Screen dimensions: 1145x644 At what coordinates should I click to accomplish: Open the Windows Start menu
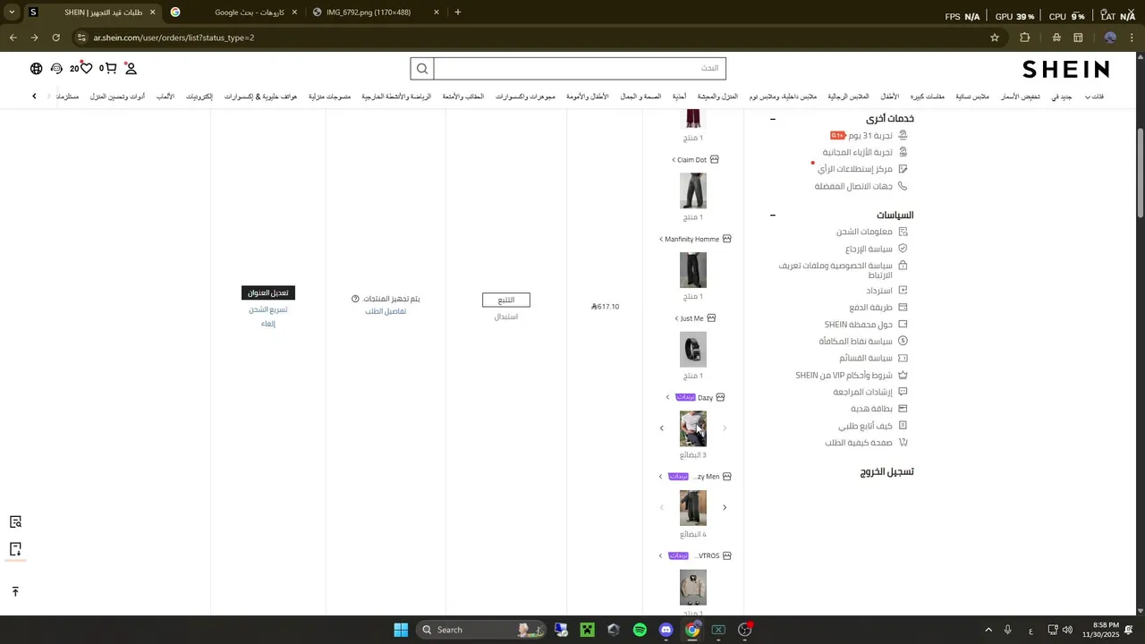pos(401,630)
